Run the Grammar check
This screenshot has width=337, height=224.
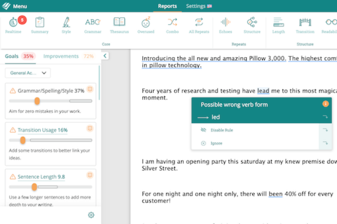pos(93,25)
